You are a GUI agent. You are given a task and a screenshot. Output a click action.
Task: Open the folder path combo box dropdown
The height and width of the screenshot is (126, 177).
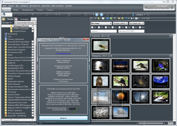point(35,23)
